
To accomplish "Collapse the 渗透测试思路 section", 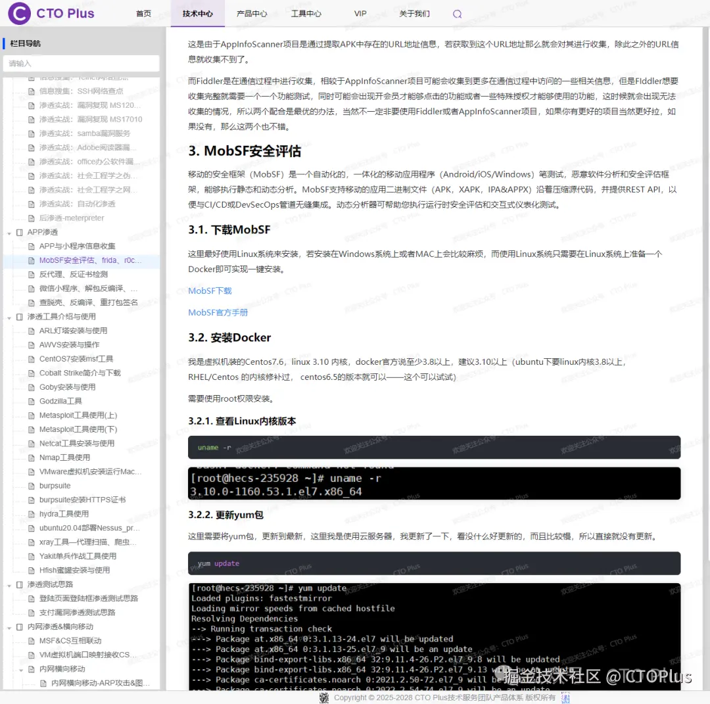I will 9,586.
